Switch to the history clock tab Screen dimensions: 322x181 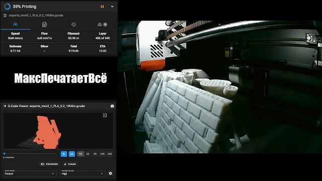[73, 25]
